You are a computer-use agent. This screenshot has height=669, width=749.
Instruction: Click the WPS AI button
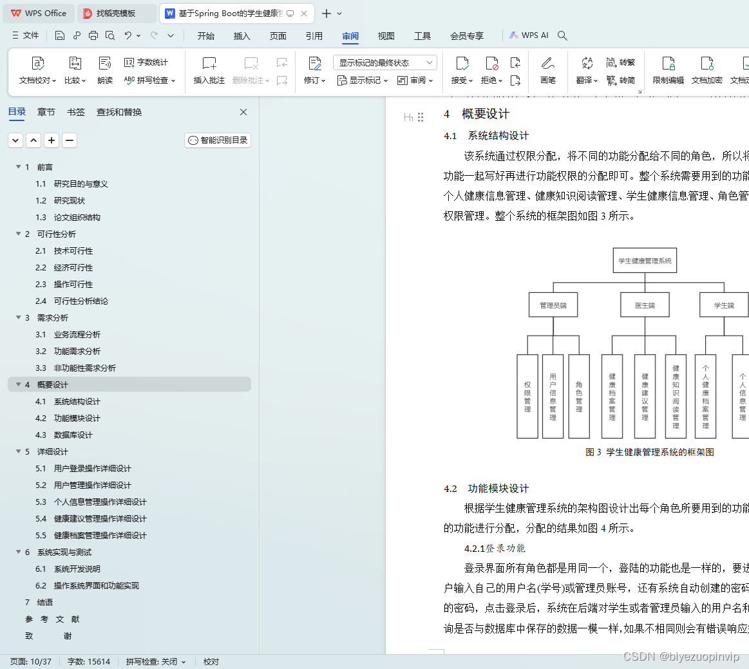[x=529, y=35]
